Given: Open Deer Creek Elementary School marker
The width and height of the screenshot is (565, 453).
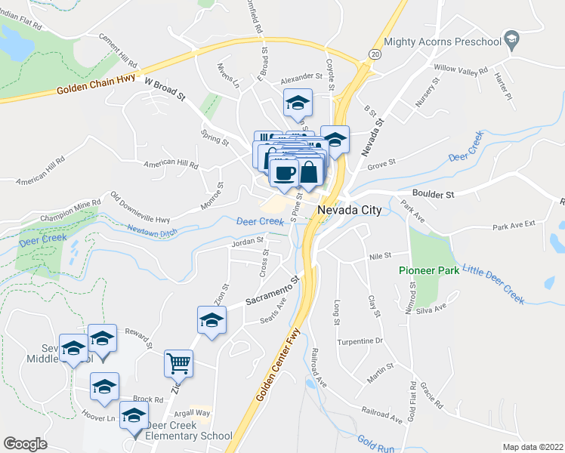Looking at the screenshot, I should [134, 420].
